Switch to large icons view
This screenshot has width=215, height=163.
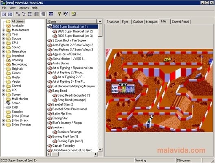tap(18, 14)
